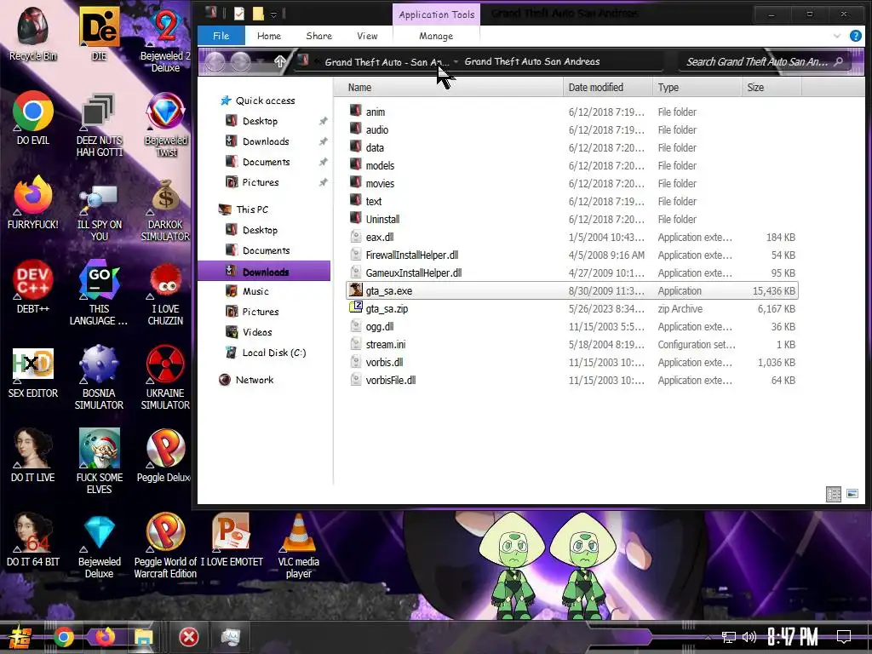The height and width of the screenshot is (654, 872).
Task: Go back with navigation back button
Action: point(215,61)
